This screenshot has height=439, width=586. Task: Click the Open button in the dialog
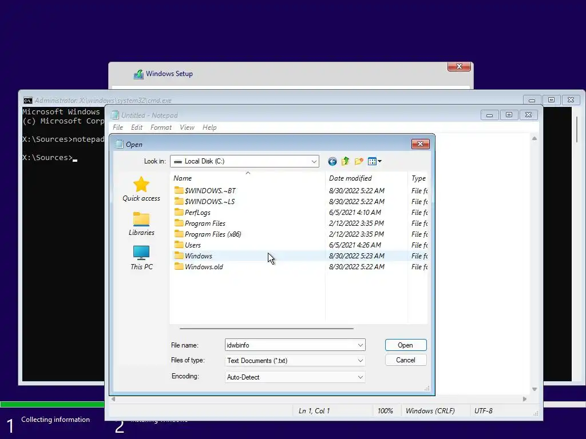pos(406,345)
